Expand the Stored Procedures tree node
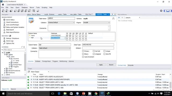 (5, 71)
